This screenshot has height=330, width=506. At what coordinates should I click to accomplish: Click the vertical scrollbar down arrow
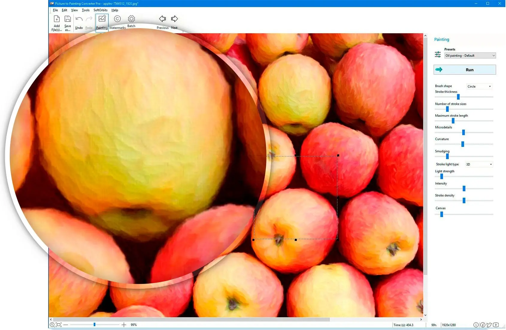pos(425,315)
